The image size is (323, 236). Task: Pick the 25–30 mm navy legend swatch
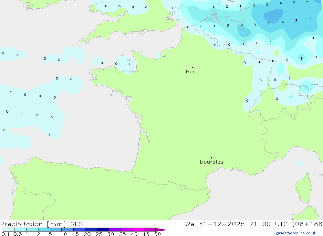click(x=103, y=230)
